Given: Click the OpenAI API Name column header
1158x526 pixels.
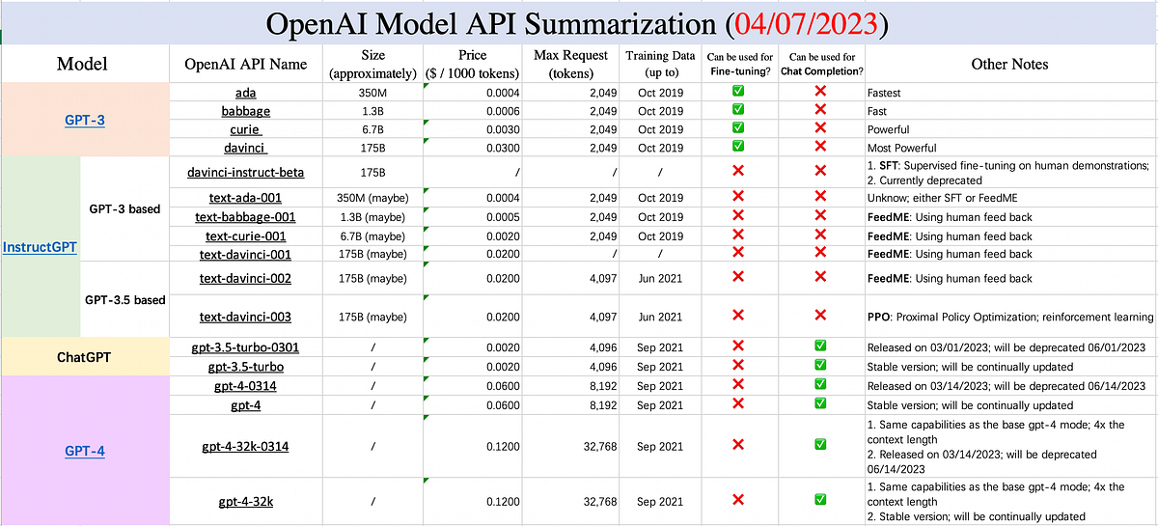Looking at the screenshot, I should [245, 64].
